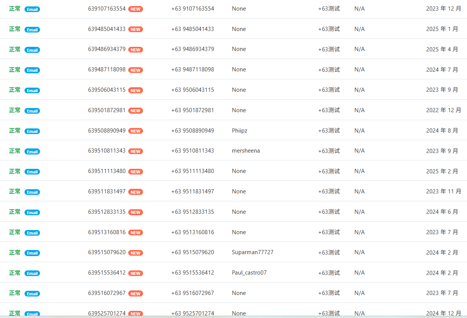
Task: Click the 2025 年 2 月 date cell
Action: click(x=442, y=171)
